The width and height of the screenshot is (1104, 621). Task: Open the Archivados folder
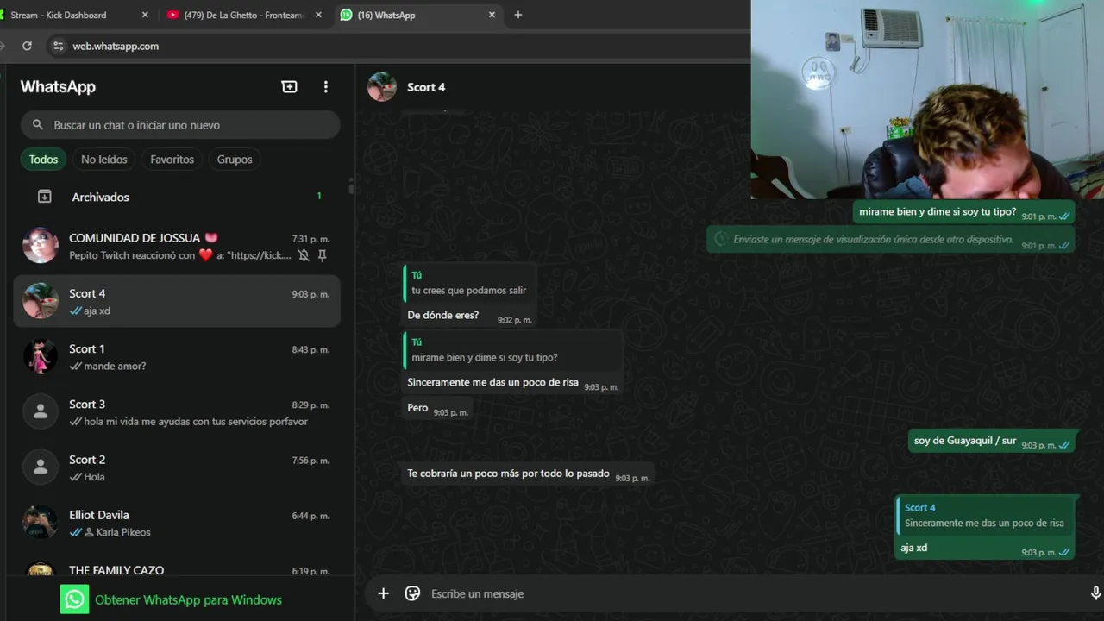177,197
